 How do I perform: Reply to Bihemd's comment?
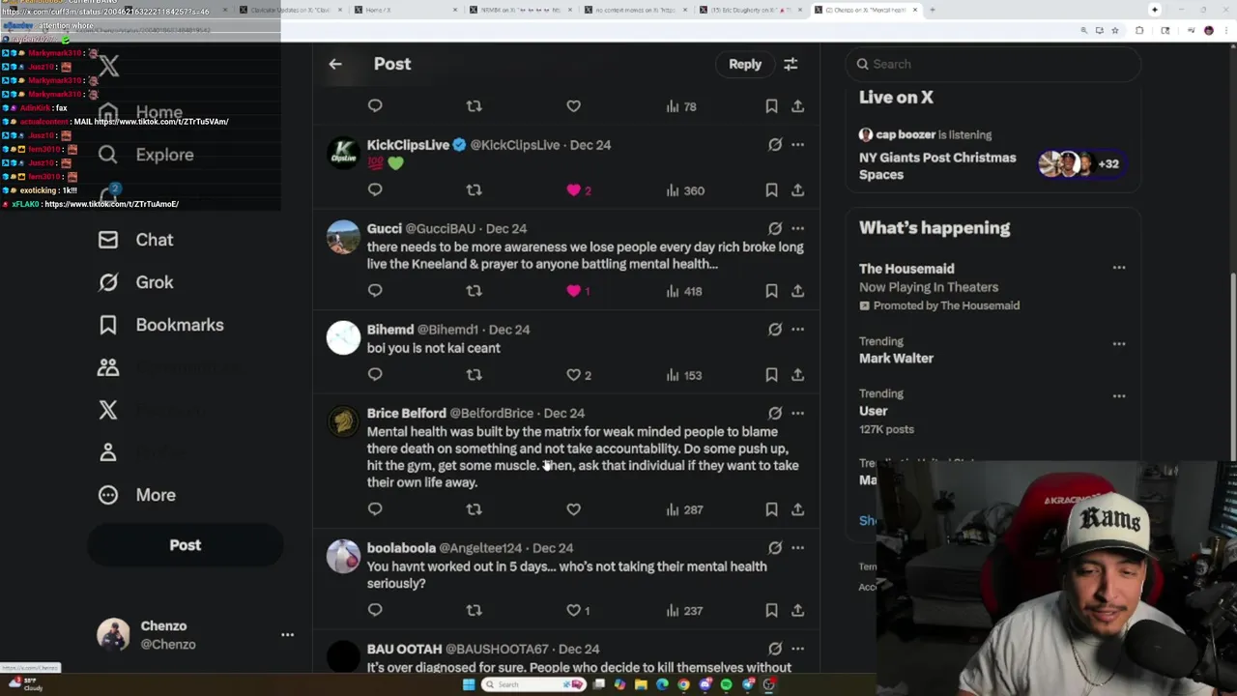coord(375,375)
